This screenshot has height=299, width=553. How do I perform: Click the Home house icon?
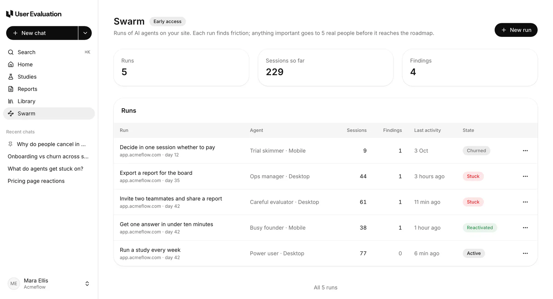tap(11, 64)
